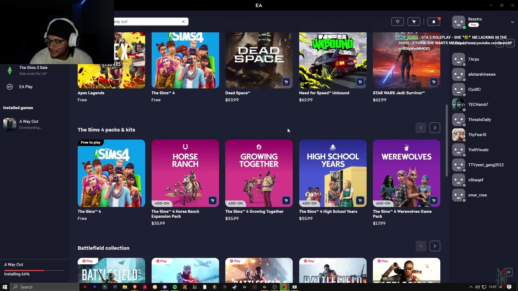518x291 pixels.
Task: Open Rexstro profile avatar
Action: coord(459,22)
